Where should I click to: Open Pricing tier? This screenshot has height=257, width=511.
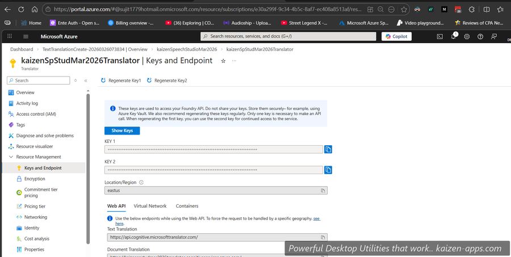(x=35, y=206)
